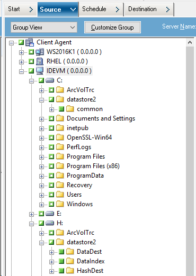Select the OpenSSL-Win64 label

[90, 137]
